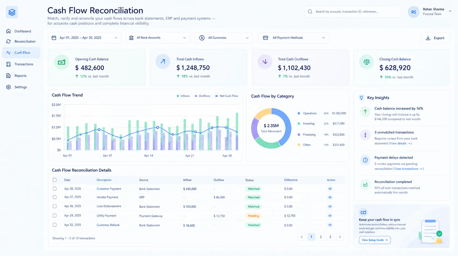Click the search magnifier icon
Image resolution: width=458 pixels, height=256 pixels.
(310, 11)
